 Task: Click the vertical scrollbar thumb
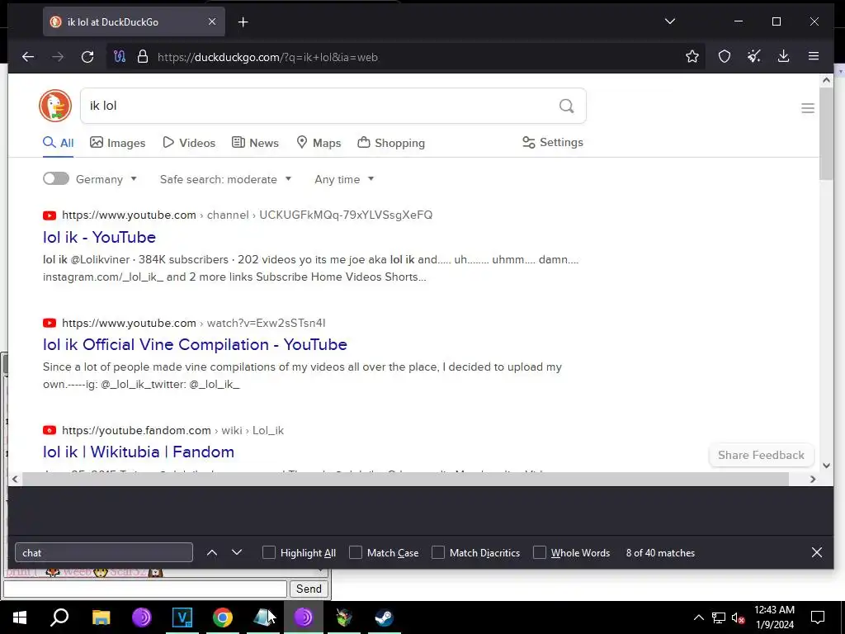point(826,134)
